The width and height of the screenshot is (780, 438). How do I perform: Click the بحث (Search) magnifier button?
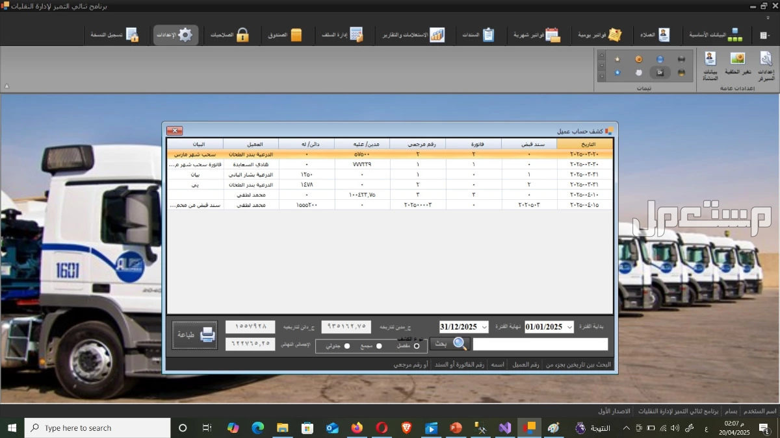click(x=449, y=344)
